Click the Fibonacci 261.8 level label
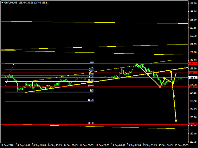This screenshot has width=198, height=148. [91, 123]
